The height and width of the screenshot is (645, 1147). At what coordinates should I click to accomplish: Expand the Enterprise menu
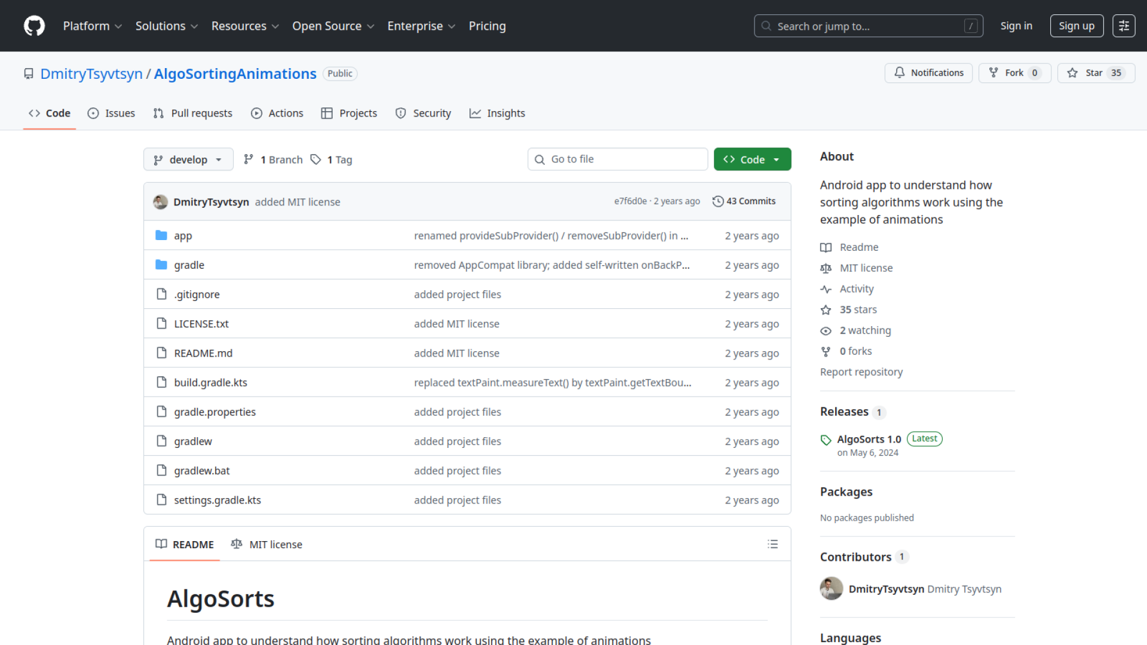[421, 26]
